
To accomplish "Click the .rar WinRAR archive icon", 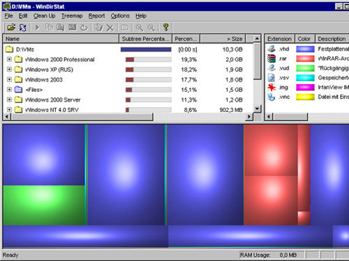I will coord(272,58).
